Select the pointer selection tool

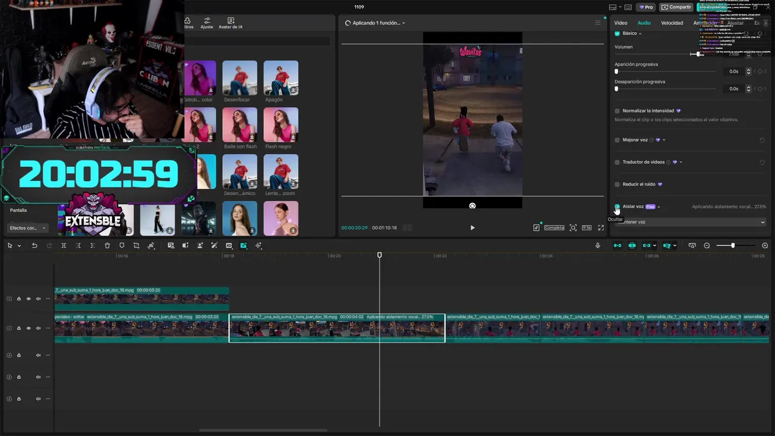point(10,245)
